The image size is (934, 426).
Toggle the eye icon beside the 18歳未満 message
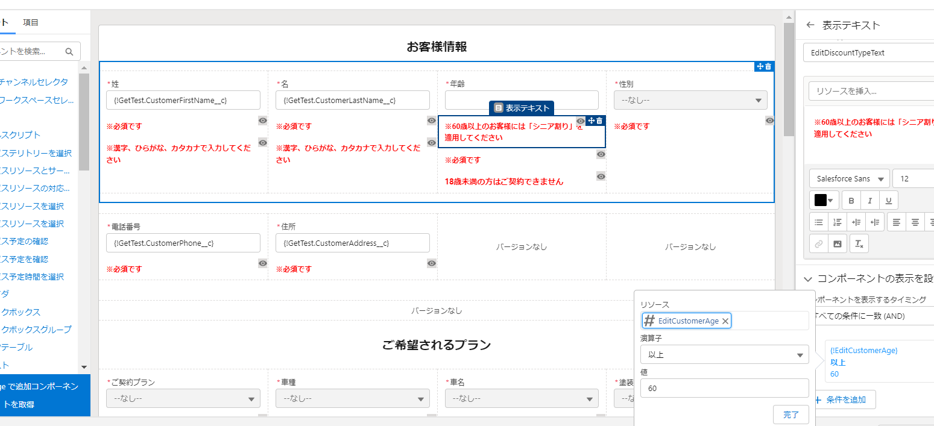(x=601, y=176)
